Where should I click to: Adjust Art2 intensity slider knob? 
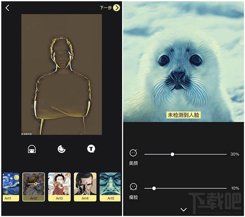coord(36,184)
